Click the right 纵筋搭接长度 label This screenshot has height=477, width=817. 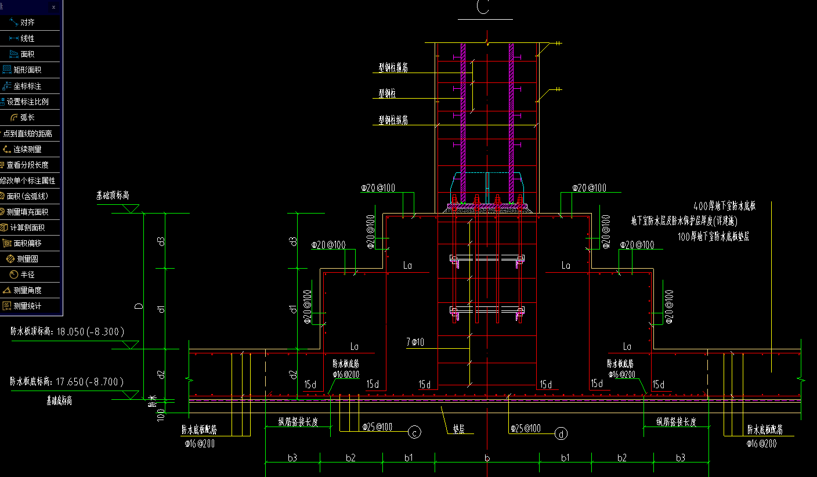(676, 422)
